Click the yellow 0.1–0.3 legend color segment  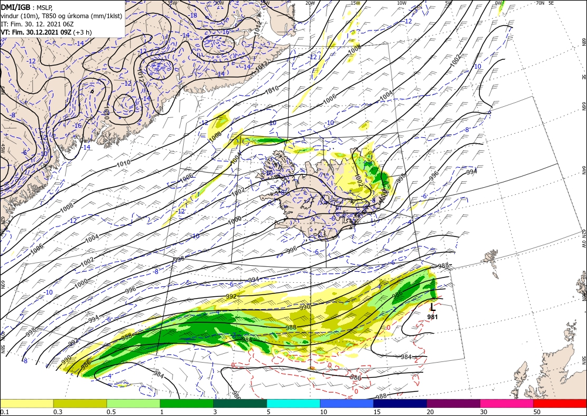pos(26,403)
